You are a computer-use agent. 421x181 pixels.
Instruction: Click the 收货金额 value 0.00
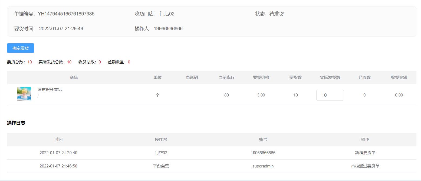click(x=399, y=95)
